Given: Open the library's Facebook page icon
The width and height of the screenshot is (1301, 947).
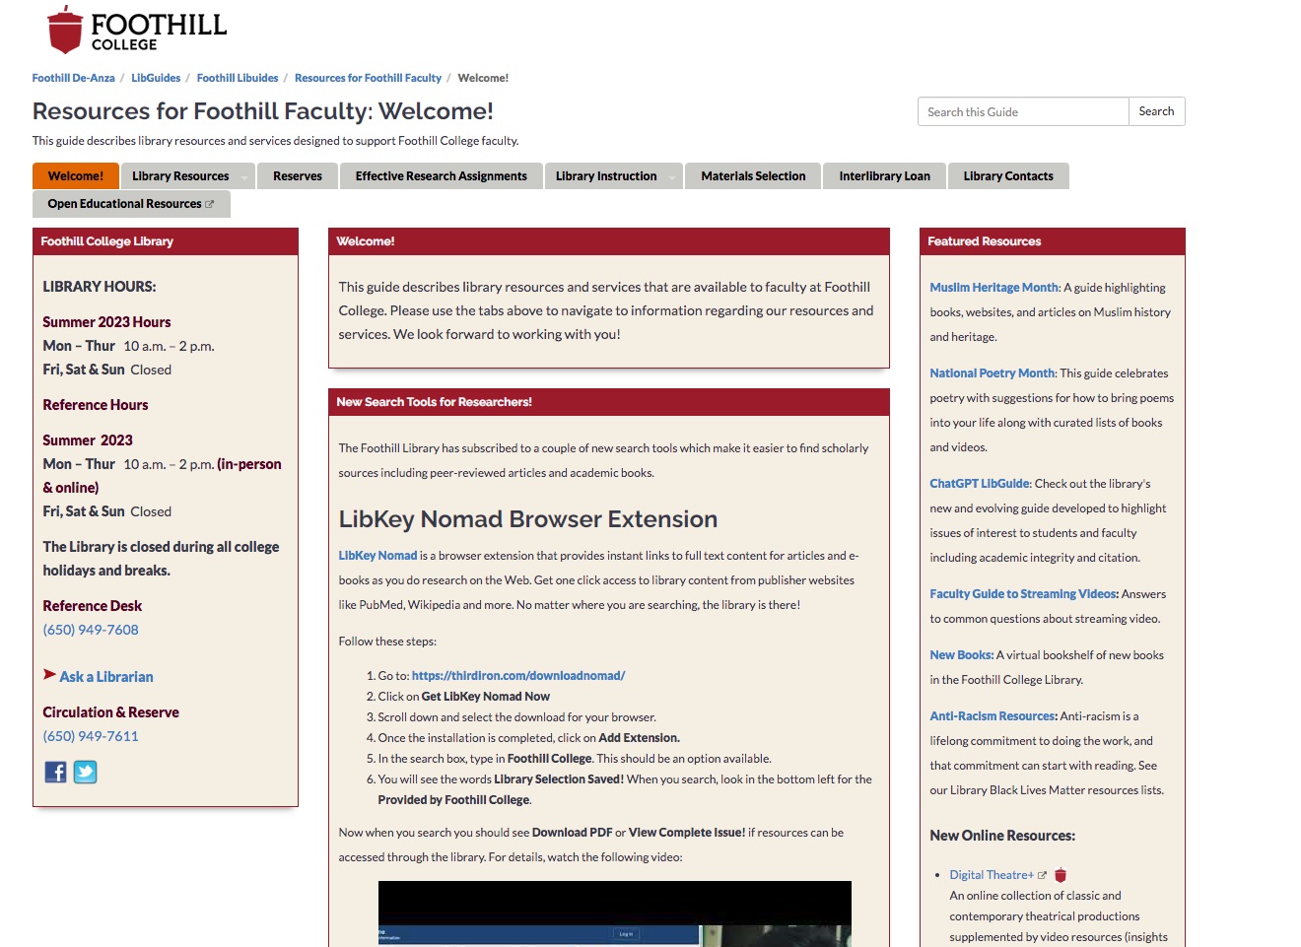Looking at the screenshot, I should tap(55, 773).
